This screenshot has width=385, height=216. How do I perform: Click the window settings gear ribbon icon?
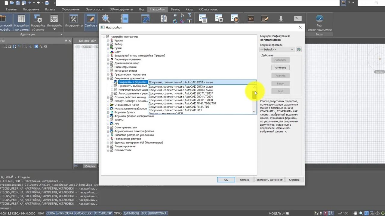tap(219, 19)
